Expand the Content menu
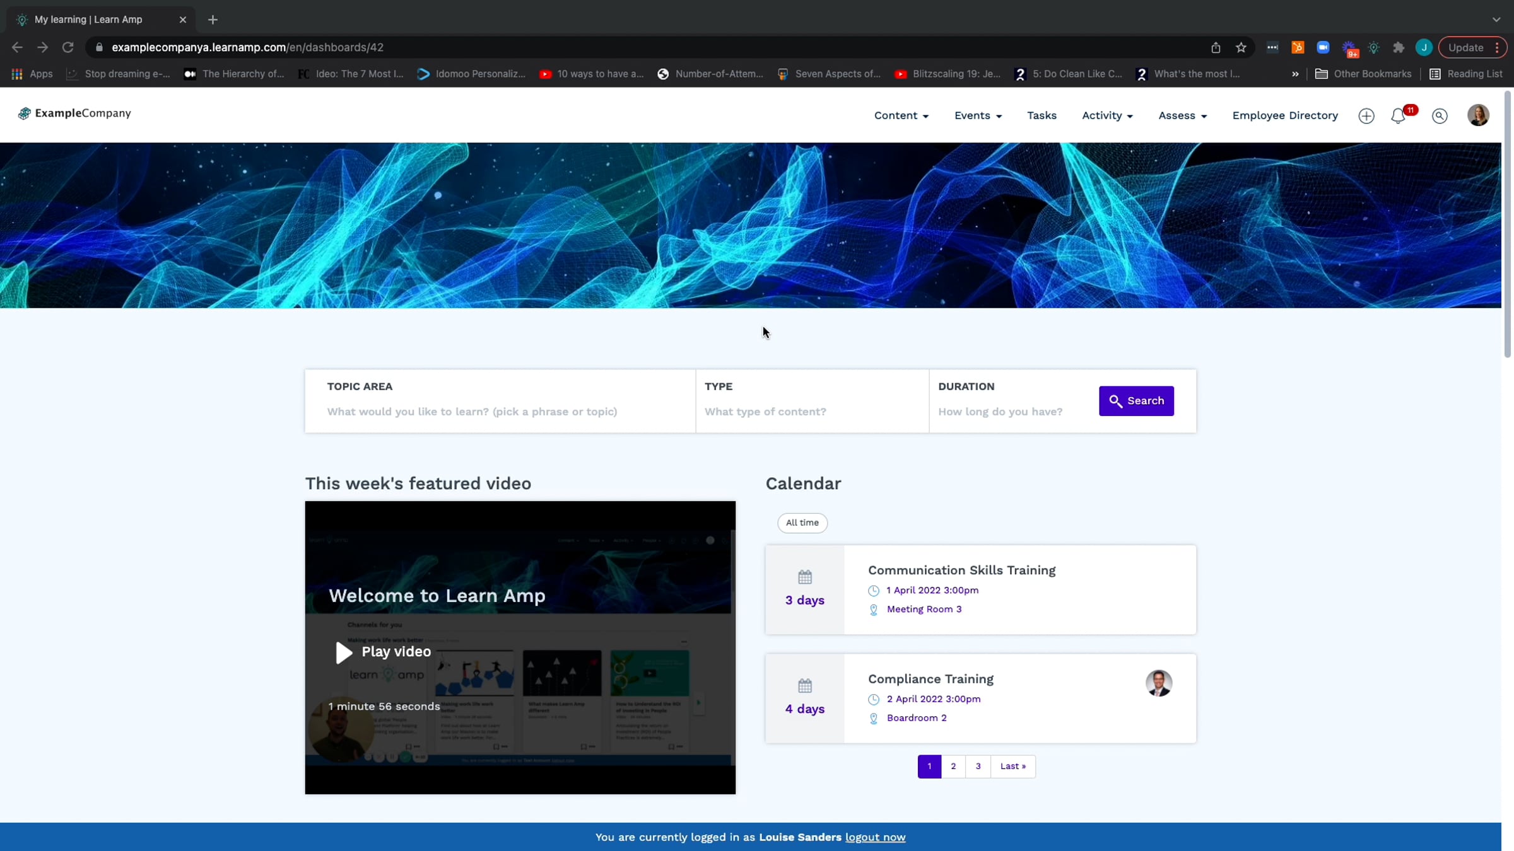 click(x=901, y=115)
